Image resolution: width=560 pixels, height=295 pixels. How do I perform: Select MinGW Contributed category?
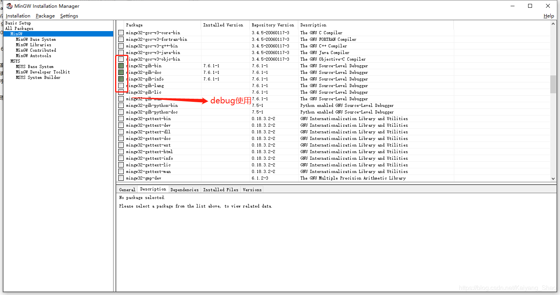pos(36,50)
